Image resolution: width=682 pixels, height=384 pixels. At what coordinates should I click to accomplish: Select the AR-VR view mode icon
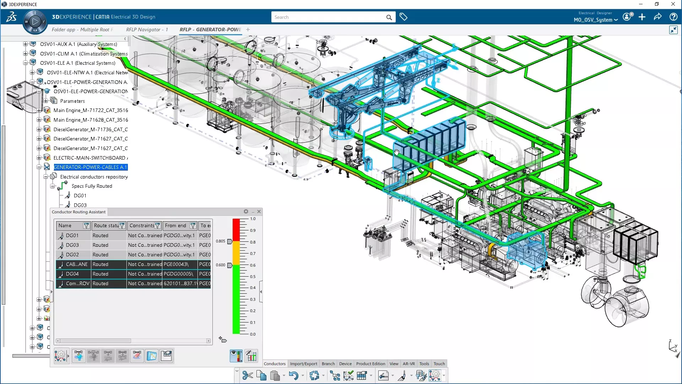coord(408,364)
